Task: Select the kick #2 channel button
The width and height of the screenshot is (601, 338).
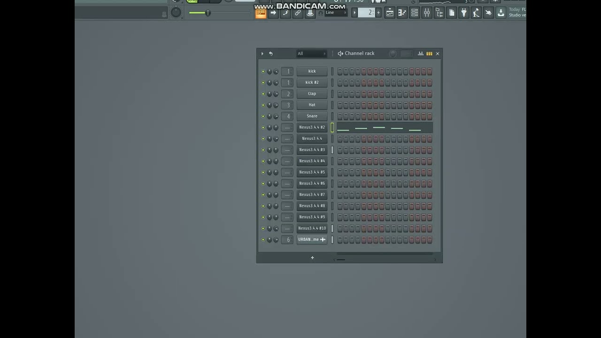Action: click(312, 83)
